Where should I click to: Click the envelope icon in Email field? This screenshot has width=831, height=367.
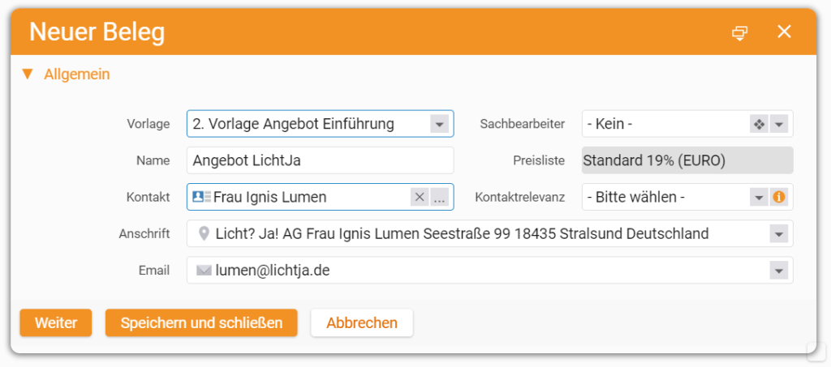point(204,271)
